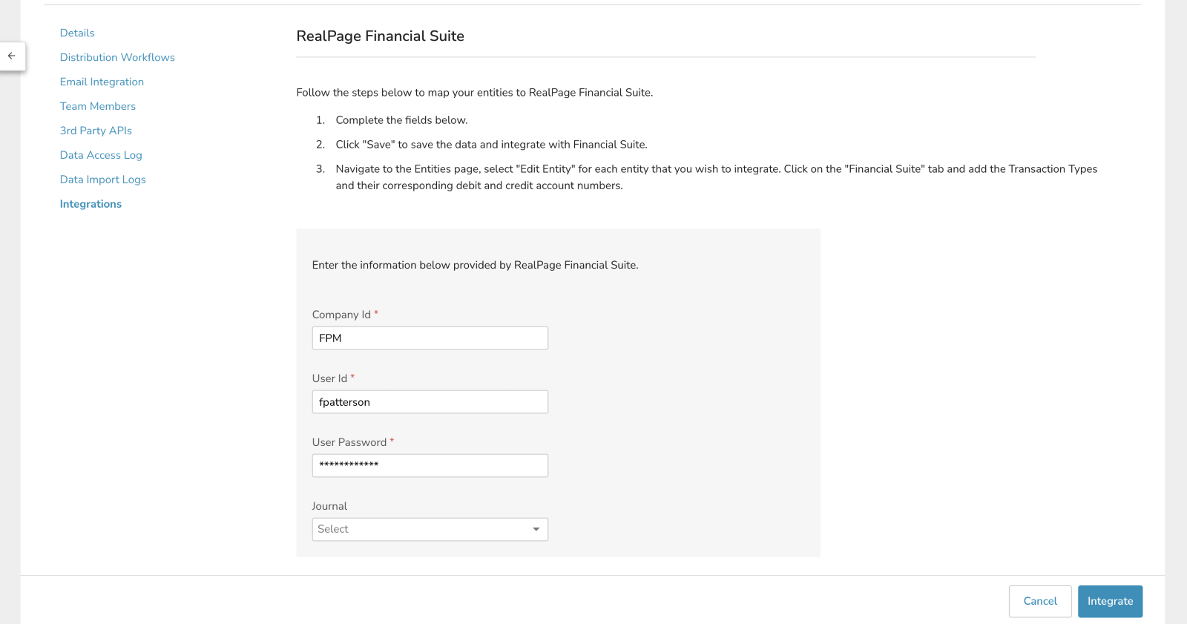Open Team Members page
Image resolution: width=1187 pixels, height=624 pixels.
coord(98,106)
